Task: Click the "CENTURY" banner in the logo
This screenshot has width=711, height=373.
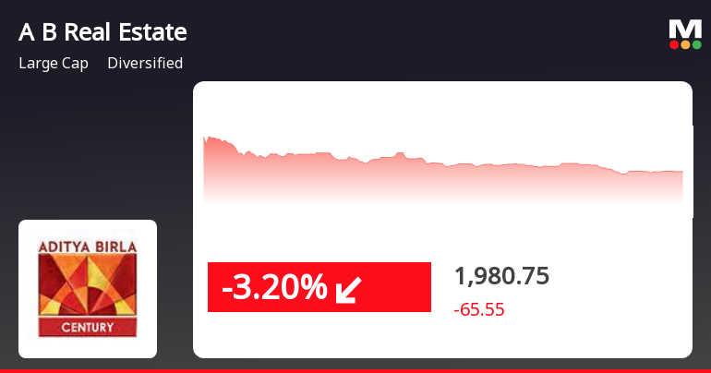Action: pos(88,328)
